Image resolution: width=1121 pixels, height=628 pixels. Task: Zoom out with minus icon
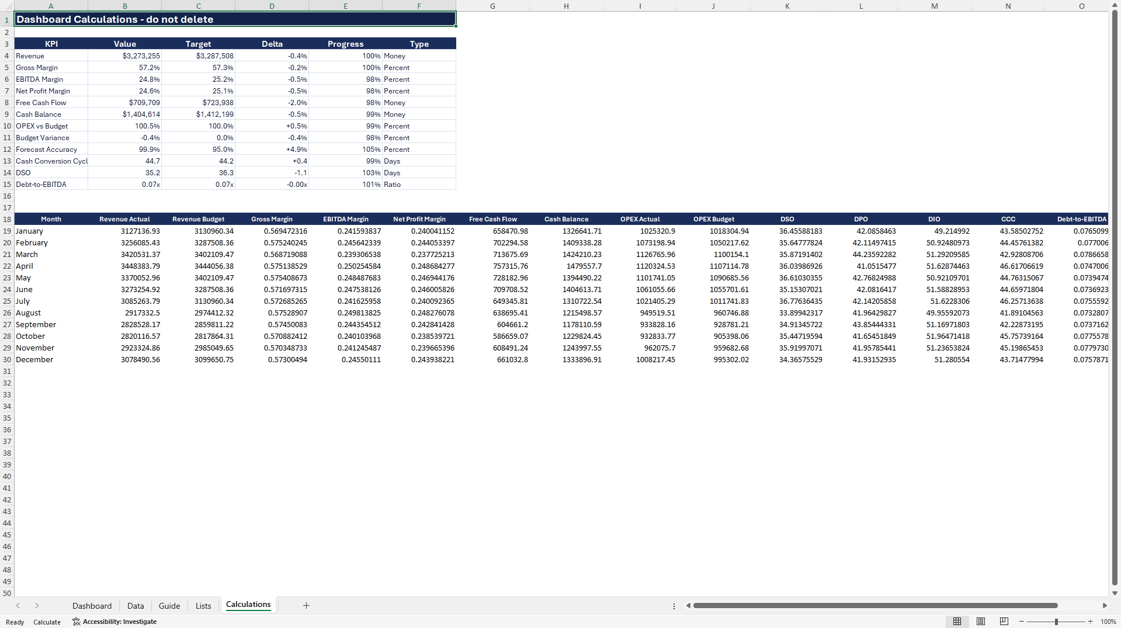pyautogui.click(x=1021, y=622)
